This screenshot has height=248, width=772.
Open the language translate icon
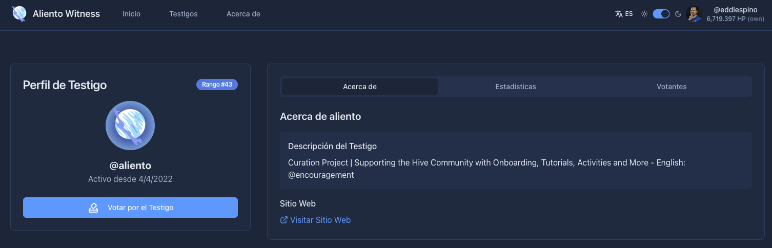[619, 14]
